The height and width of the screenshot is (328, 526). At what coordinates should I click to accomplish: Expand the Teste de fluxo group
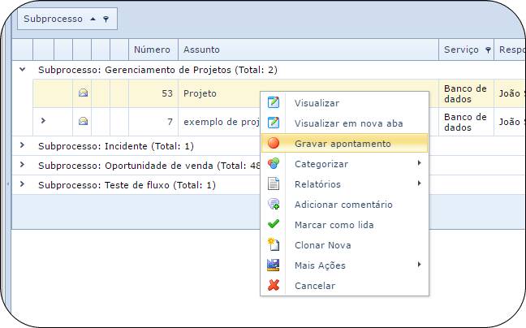pyautogui.click(x=22, y=184)
